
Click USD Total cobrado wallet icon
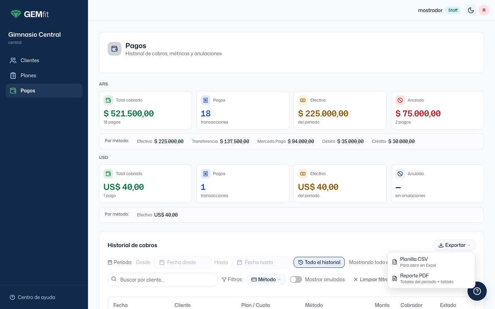pos(108,174)
